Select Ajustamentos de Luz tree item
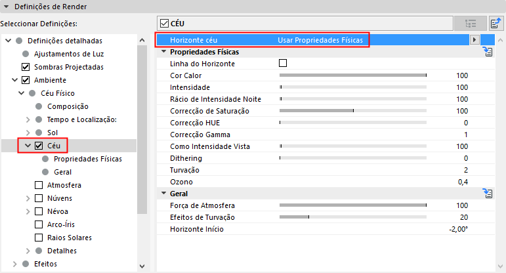The width and height of the screenshot is (506, 273). coord(69,54)
